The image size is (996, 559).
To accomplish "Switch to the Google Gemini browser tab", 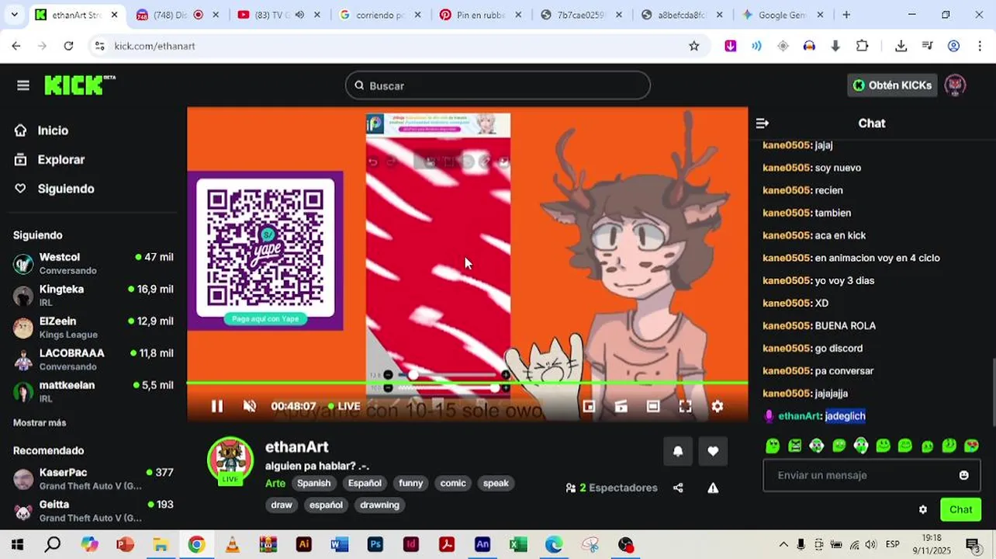I will pyautogui.click(x=783, y=15).
